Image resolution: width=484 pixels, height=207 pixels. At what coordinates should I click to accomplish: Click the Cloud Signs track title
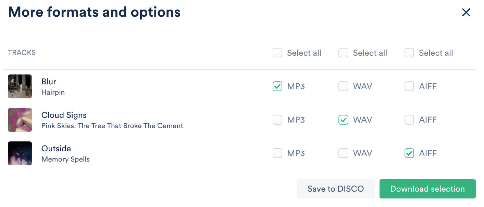point(64,115)
